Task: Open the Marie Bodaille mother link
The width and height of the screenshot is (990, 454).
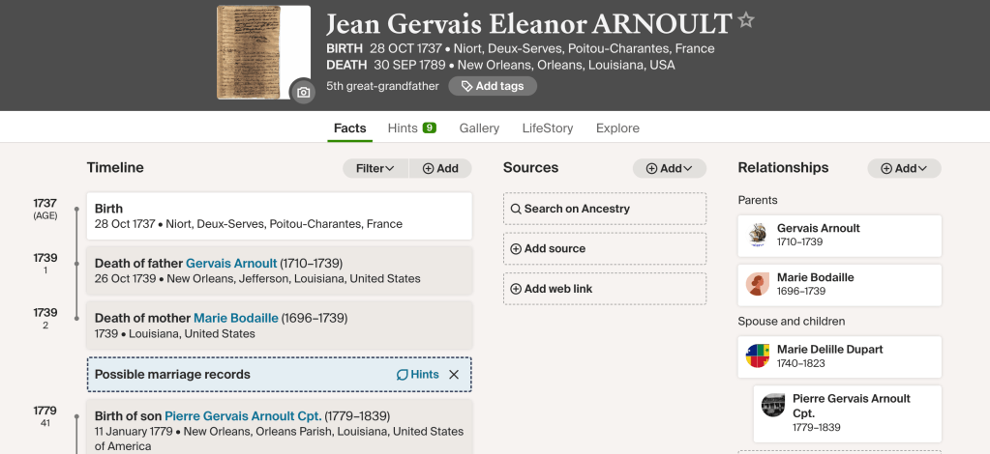Action: (x=235, y=318)
